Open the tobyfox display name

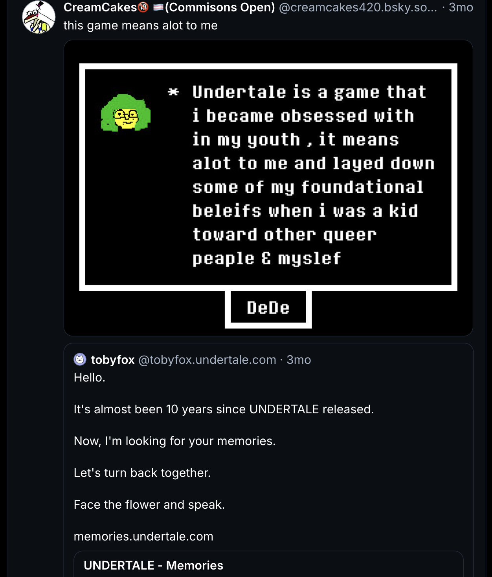[113, 360]
